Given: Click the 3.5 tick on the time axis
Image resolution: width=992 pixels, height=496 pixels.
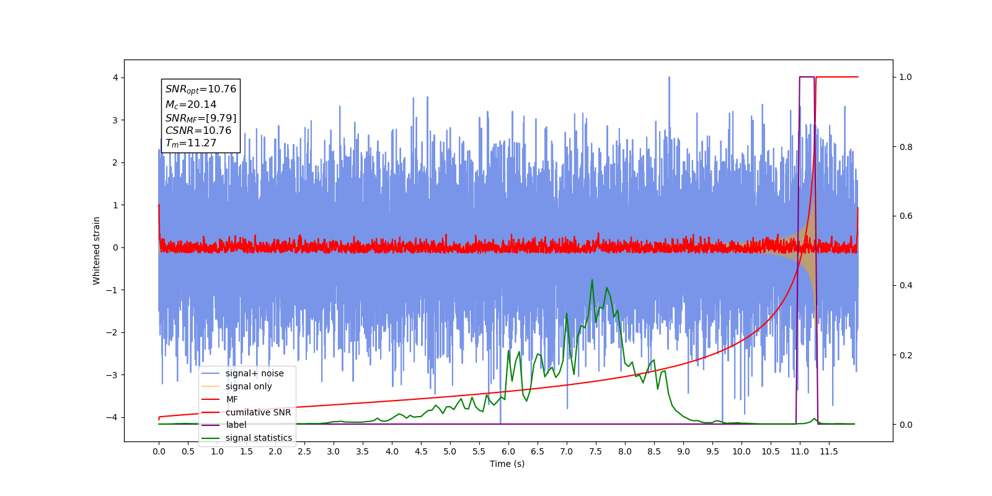Looking at the screenshot, I should [x=363, y=451].
